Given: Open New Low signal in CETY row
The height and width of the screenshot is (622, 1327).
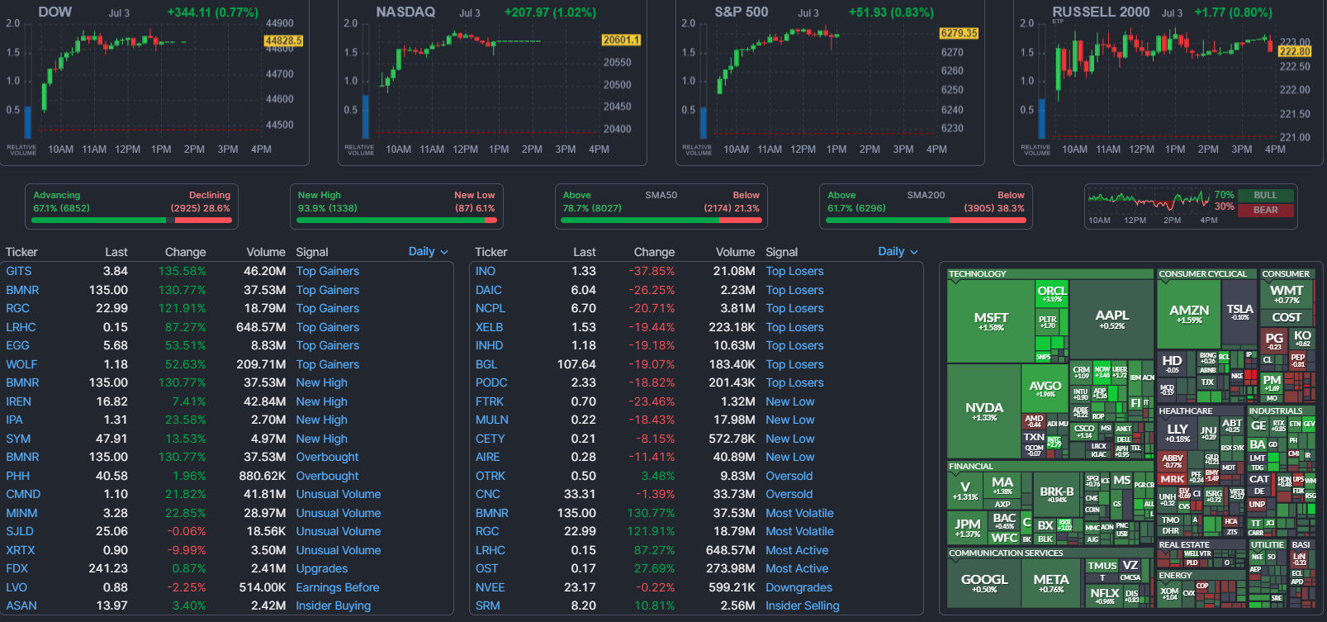Looking at the screenshot, I should (790, 439).
